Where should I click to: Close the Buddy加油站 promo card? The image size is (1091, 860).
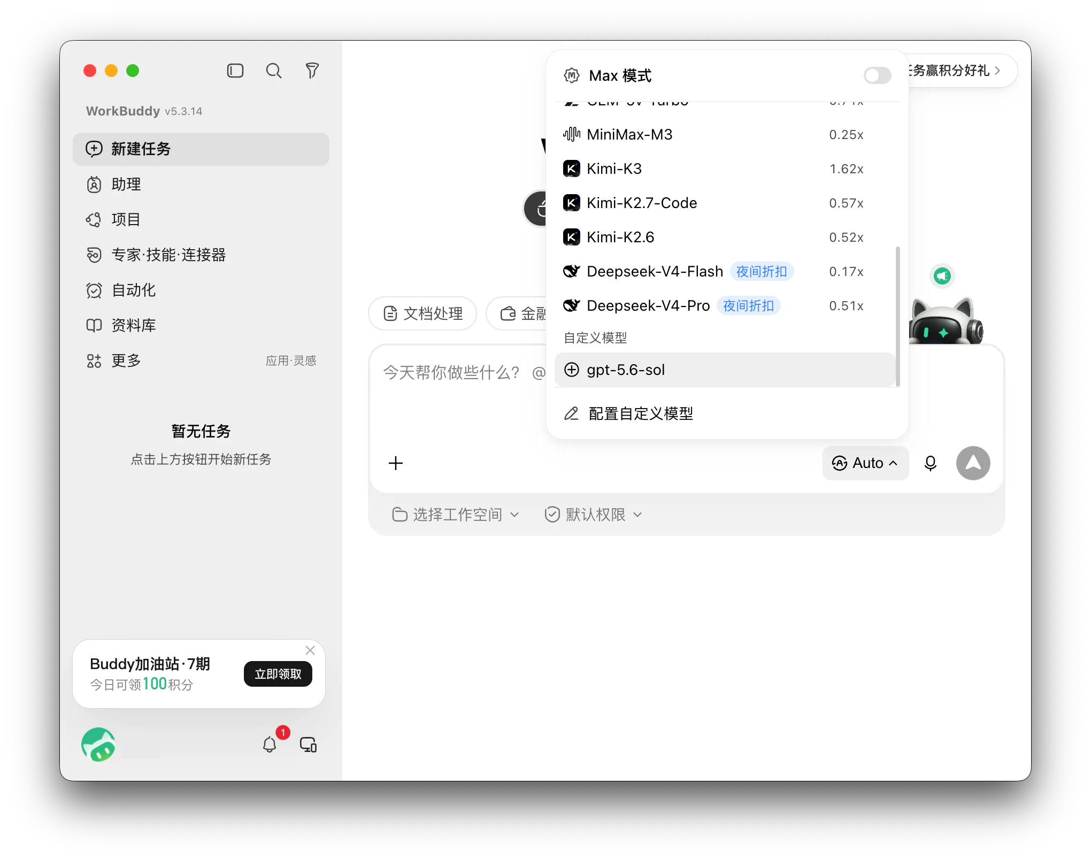(x=310, y=650)
